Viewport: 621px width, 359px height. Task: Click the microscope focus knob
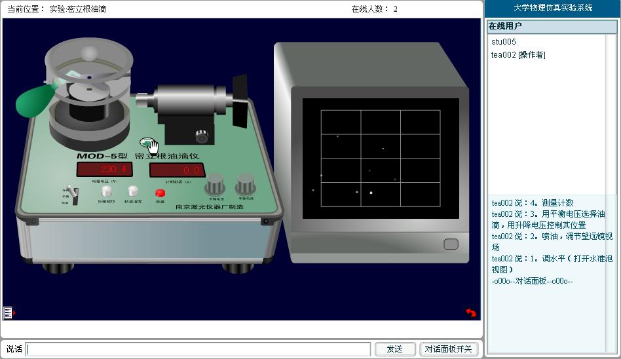[x=202, y=136]
